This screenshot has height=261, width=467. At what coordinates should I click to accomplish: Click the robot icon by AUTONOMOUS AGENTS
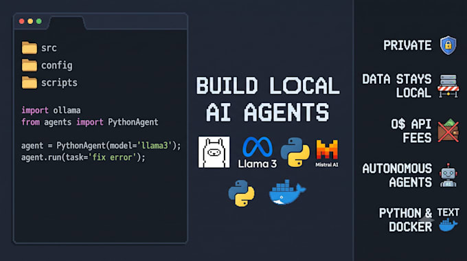[x=448, y=175]
